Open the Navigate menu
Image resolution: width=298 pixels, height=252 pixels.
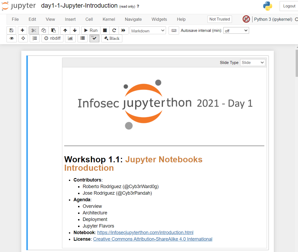[x=133, y=19]
